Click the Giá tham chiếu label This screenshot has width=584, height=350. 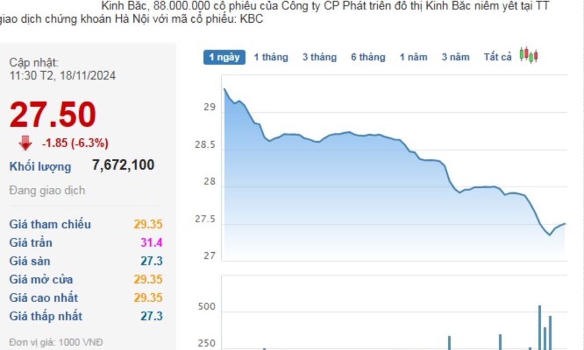pyautogui.click(x=50, y=224)
